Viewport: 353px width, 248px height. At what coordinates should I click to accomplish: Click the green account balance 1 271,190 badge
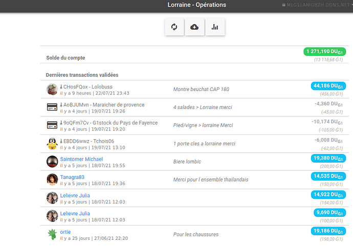325,52
